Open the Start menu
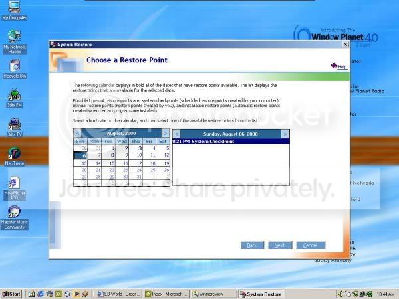The image size is (399, 299). pyautogui.click(x=11, y=294)
